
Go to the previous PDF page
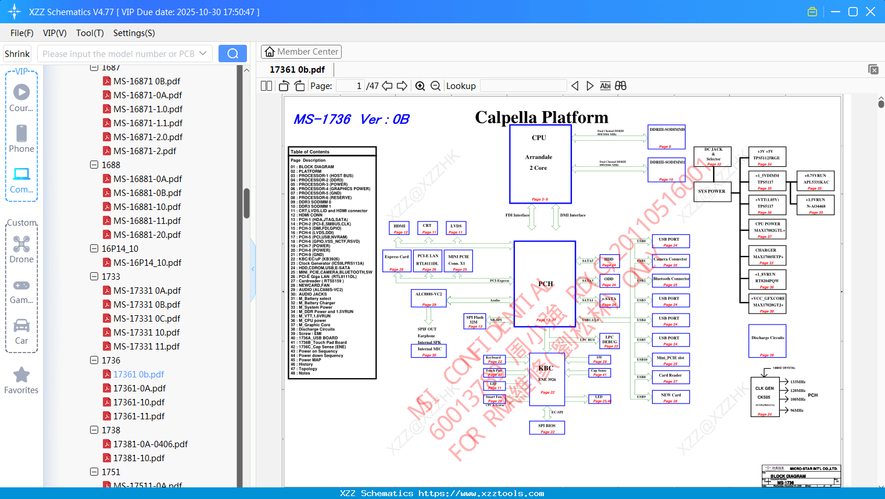point(387,85)
